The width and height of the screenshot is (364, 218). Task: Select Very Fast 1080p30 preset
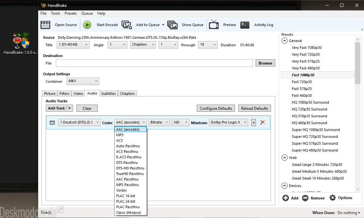[x=307, y=48]
